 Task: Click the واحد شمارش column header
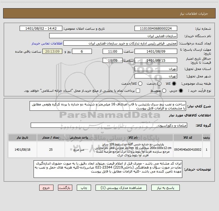point(79,137)
